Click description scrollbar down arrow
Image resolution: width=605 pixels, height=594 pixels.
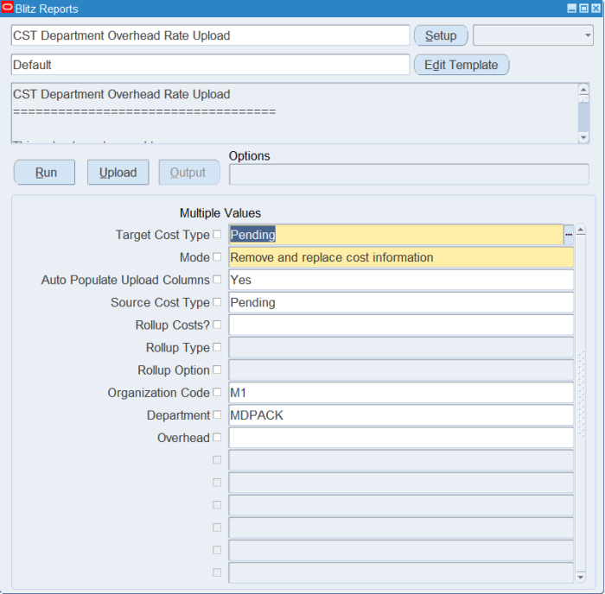583,137
